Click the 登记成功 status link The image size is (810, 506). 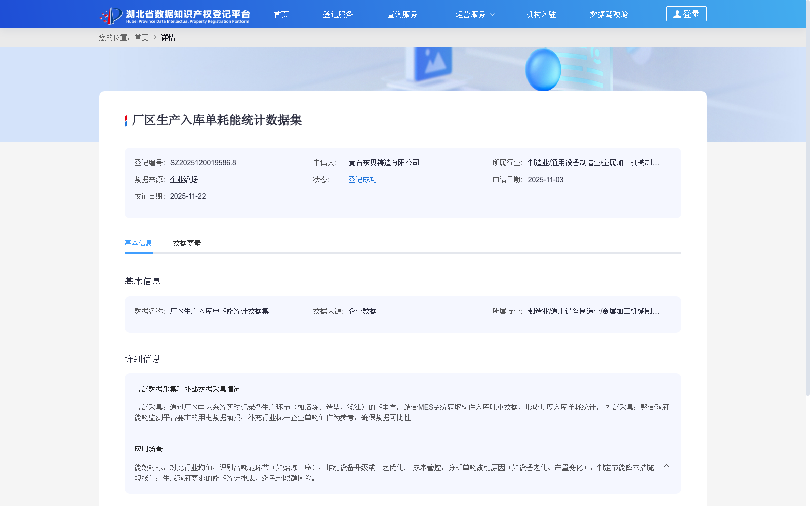pos(362,180)
